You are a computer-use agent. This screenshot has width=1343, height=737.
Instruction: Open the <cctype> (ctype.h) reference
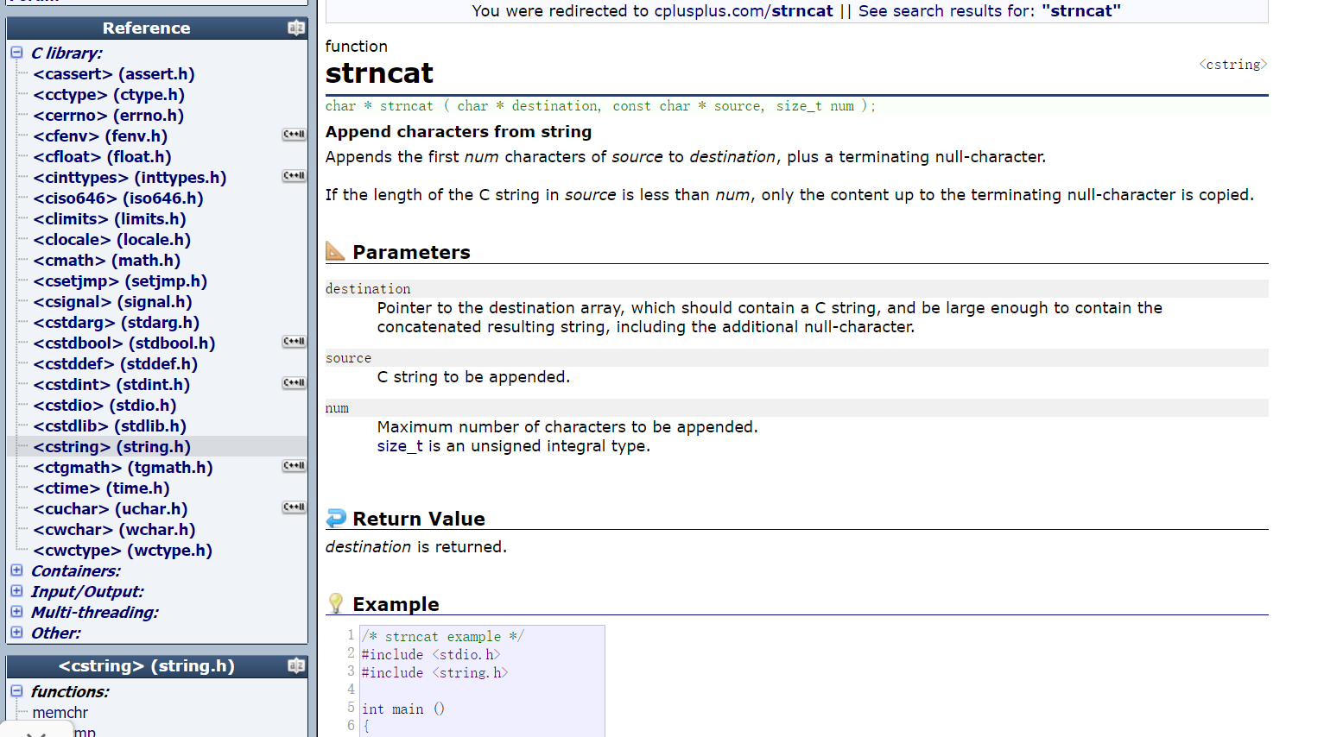point(109,95)
